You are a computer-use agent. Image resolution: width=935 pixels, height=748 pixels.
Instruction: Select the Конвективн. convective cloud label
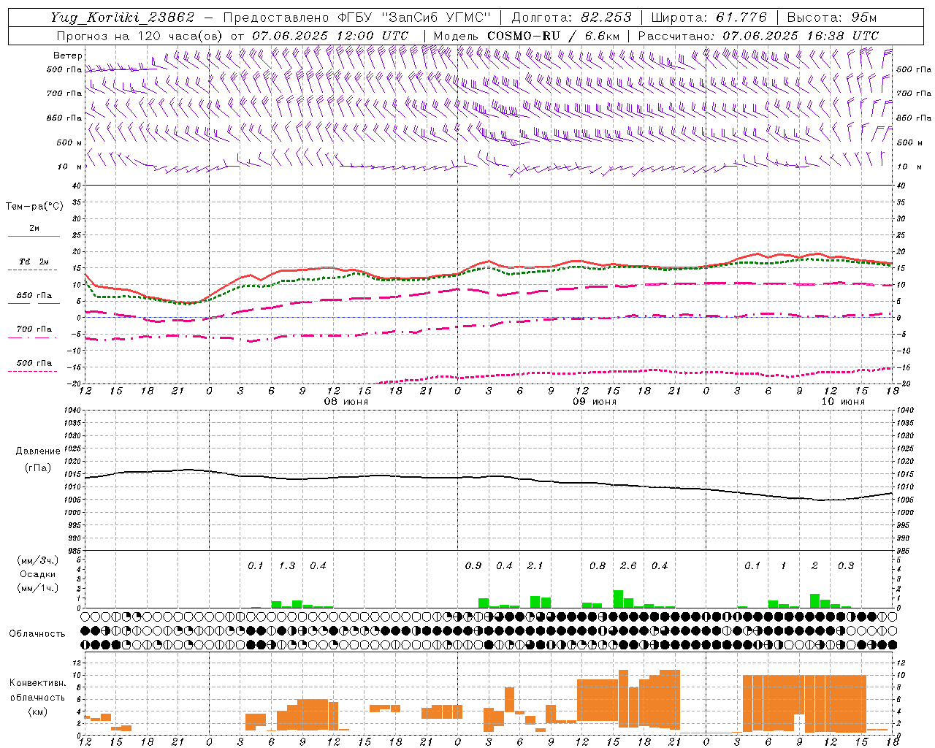tap(38, 683)
